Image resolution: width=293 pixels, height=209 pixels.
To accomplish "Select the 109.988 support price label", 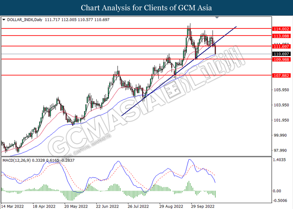I will click(281, 59).
